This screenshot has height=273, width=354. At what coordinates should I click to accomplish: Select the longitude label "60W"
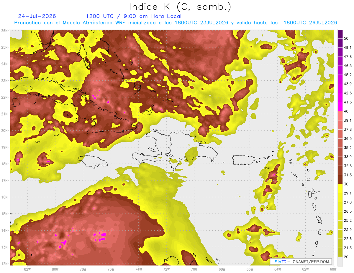point(333,269)
